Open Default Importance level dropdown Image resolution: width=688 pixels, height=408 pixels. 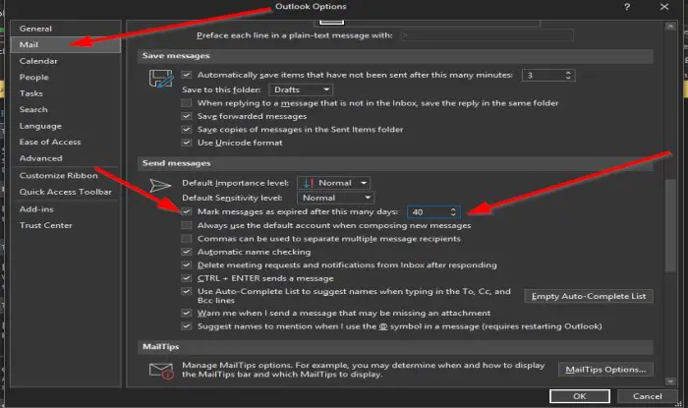click(x=333, y=183)
